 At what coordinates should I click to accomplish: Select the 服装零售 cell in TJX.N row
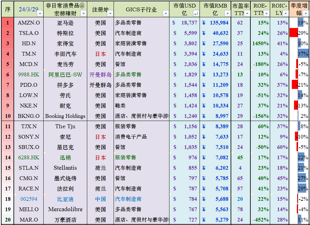point(142,126)
